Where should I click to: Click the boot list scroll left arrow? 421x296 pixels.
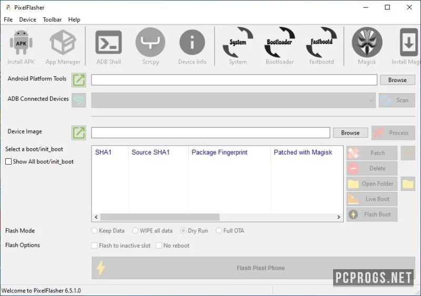click(96, 217)
